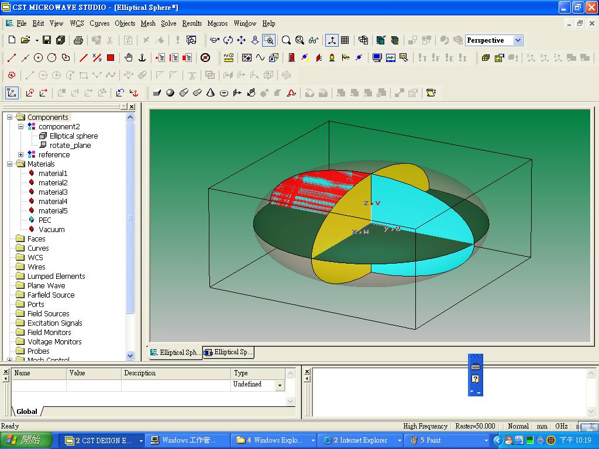Open the Field Monitors folder
This screenshot has width=599, height=449.
49,332
